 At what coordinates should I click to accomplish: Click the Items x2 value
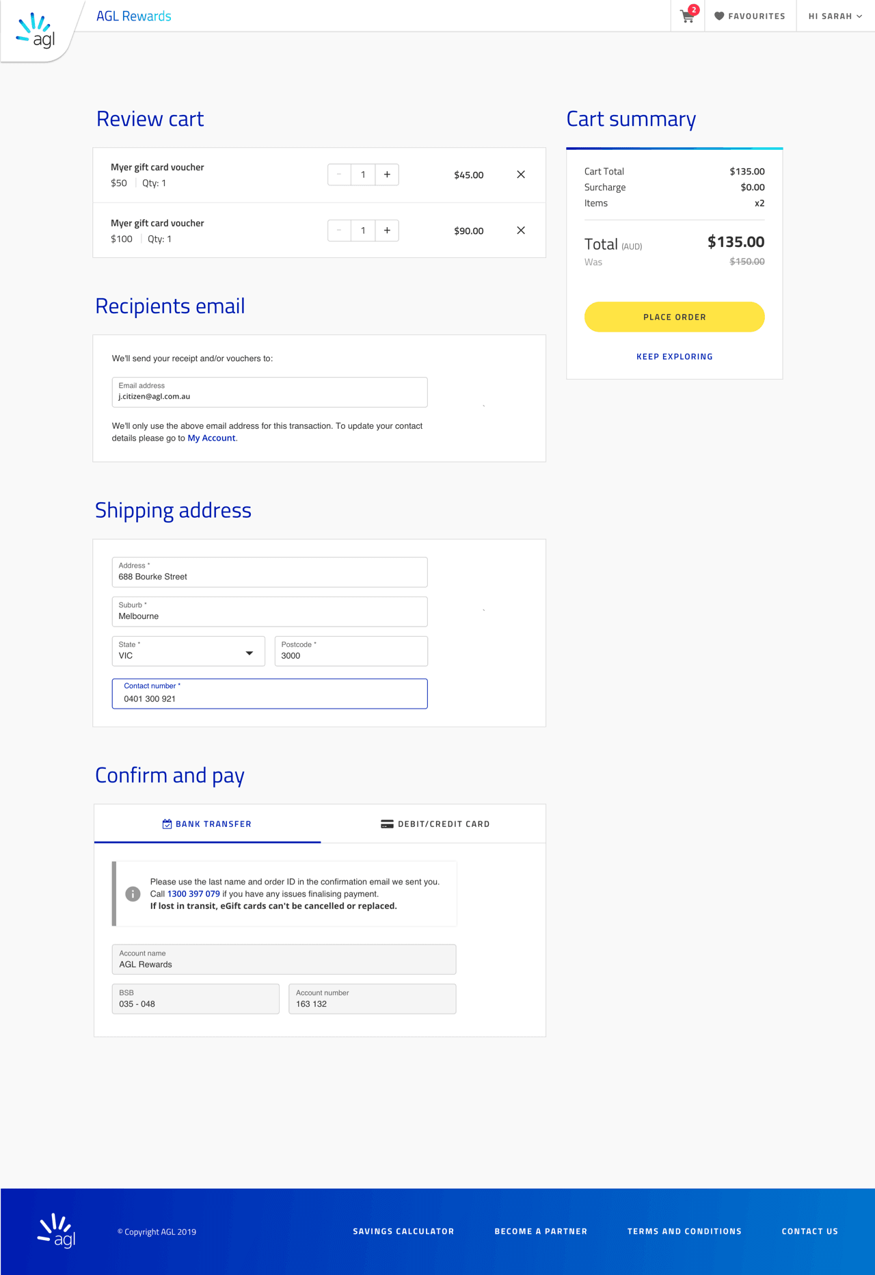pyautogui.click(x=759, y=203)
